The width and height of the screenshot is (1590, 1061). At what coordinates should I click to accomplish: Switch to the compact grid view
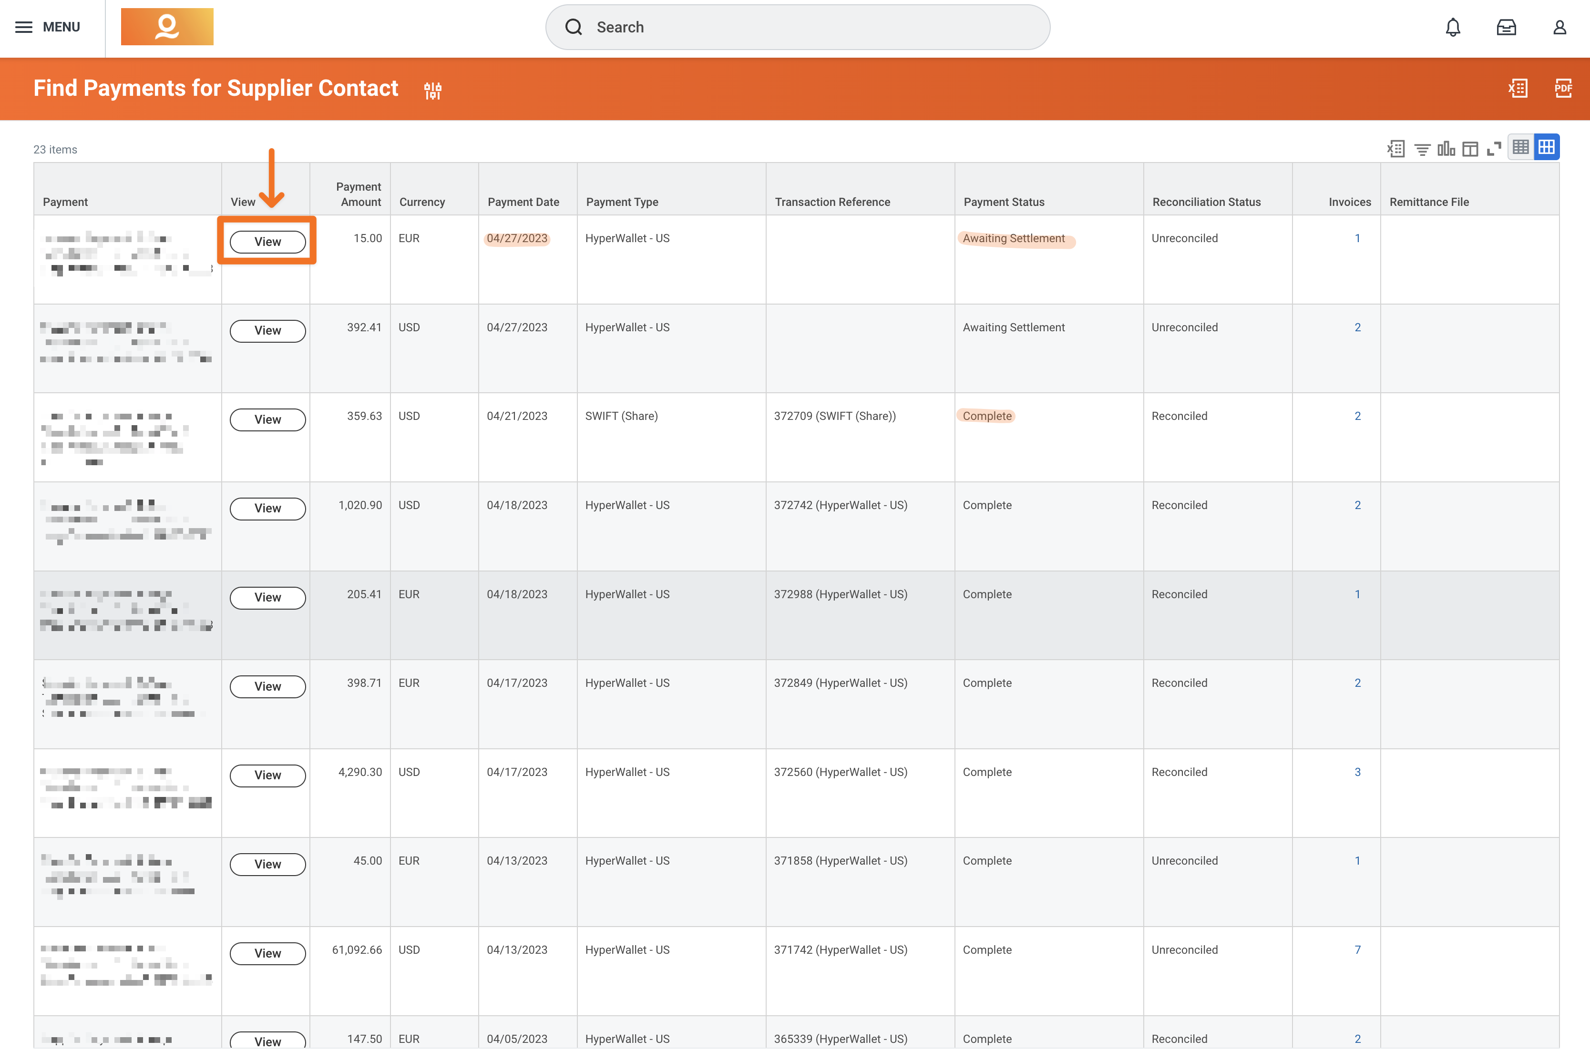tap(1520, 147)
